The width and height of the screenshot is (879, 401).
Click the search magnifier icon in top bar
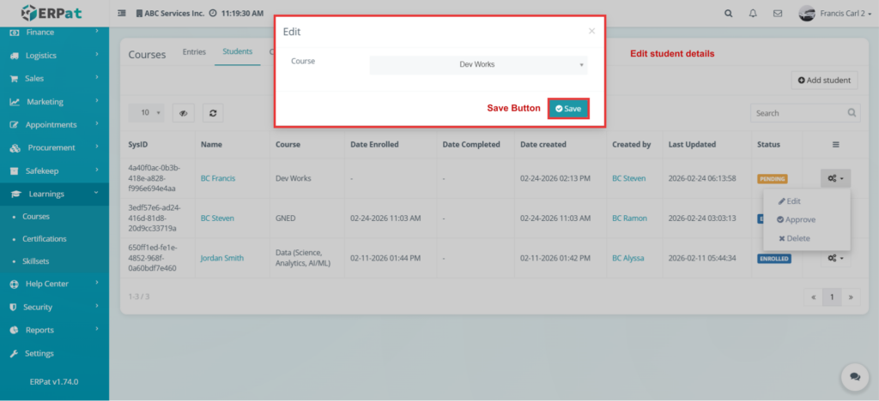click(729, 14)
